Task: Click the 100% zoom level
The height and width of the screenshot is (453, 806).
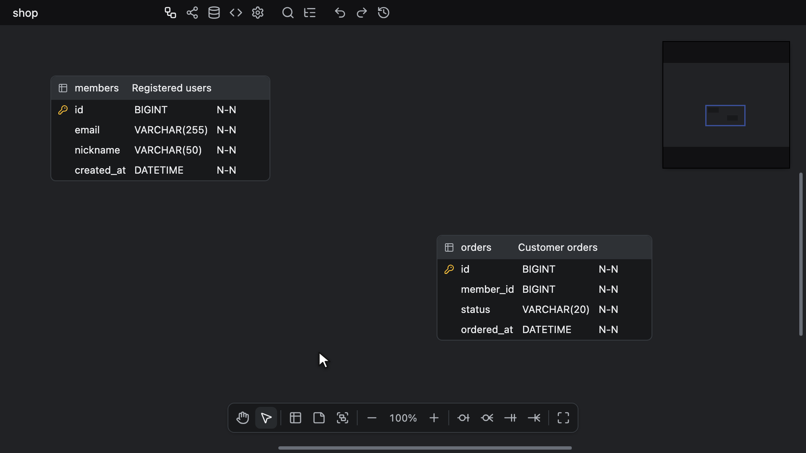Action: coord(403,418)
